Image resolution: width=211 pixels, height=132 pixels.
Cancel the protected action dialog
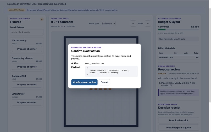click(104, 82)
